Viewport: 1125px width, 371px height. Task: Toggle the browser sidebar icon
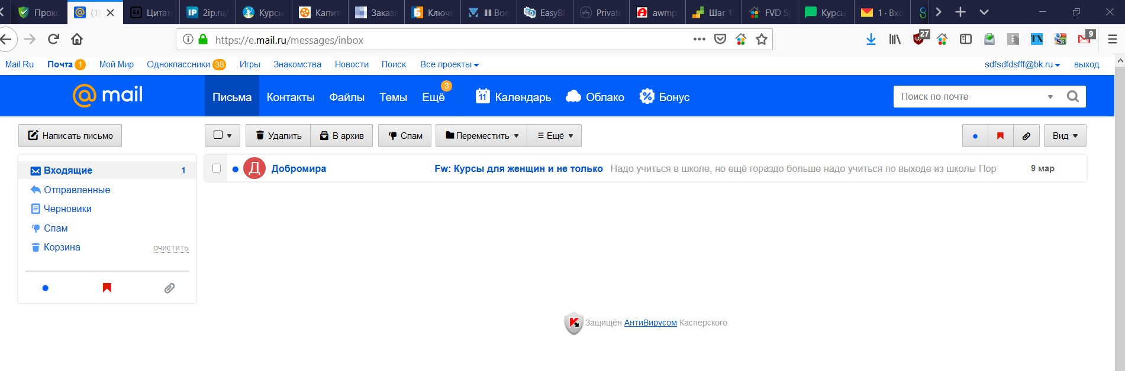966,40
